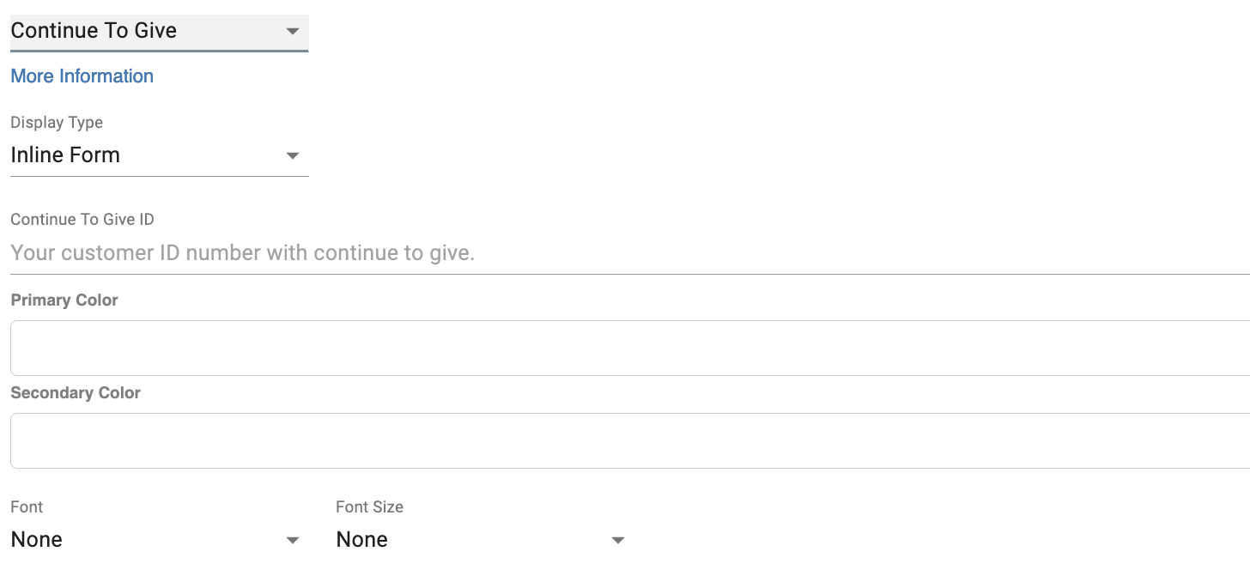The image size is (1250, 582).
Task: Open the Font Size dropdown showing None
Action: click(x=479, y=540)
